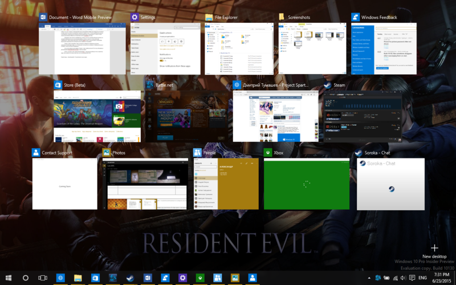Show hidden system tray icons arrow
Image resolution: width=456 pixels, height=285 pixels.
369,278
